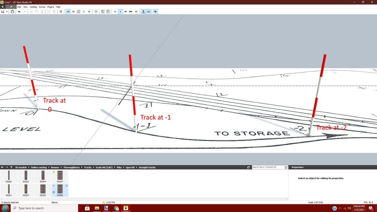Switch to 3D view mode
Screen dimensions: 377x212
tap(68, 11)
